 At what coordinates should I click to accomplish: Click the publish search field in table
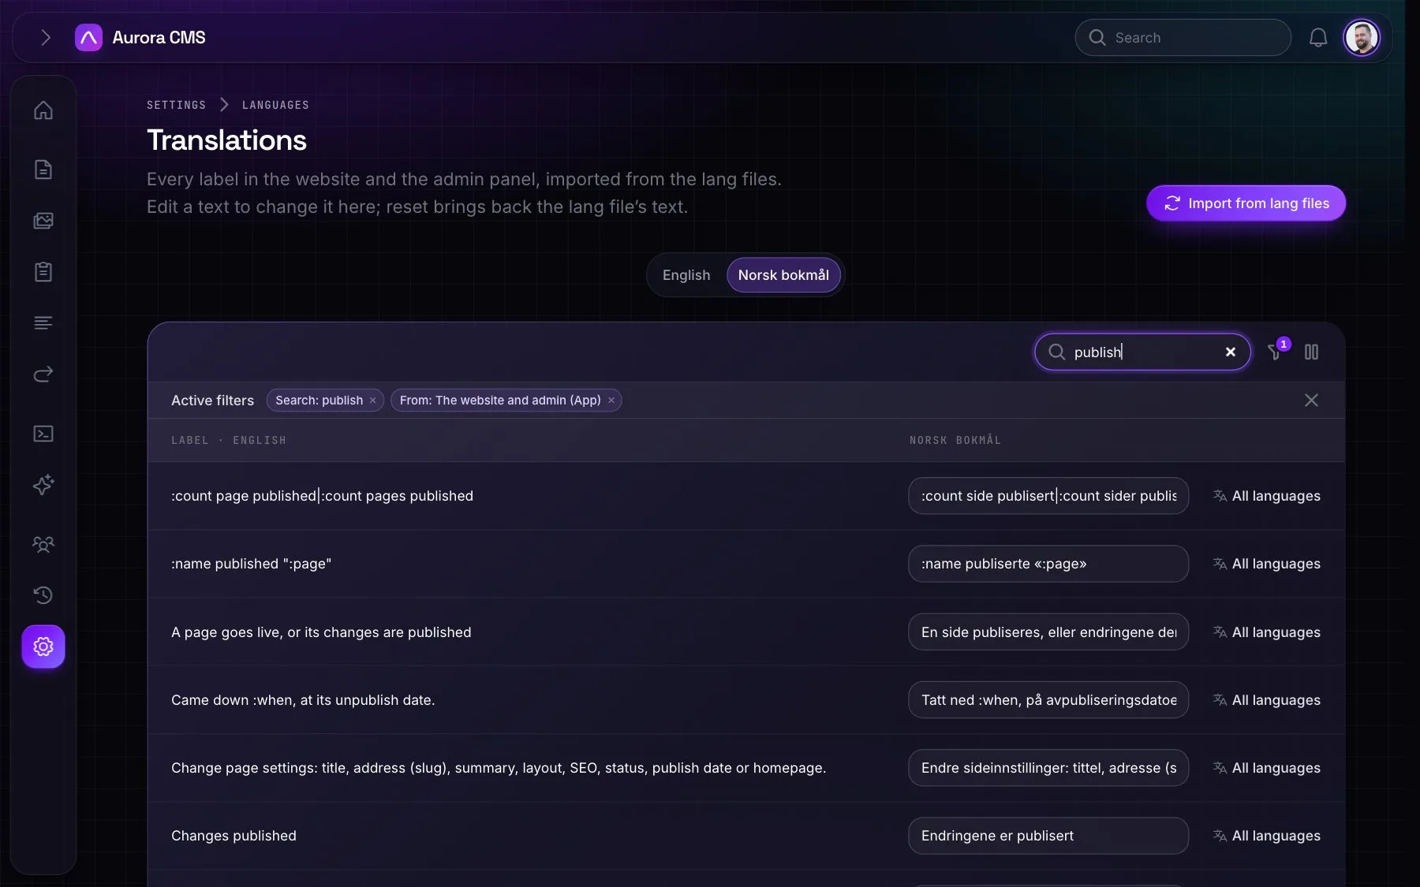(x=1143, y=352)
